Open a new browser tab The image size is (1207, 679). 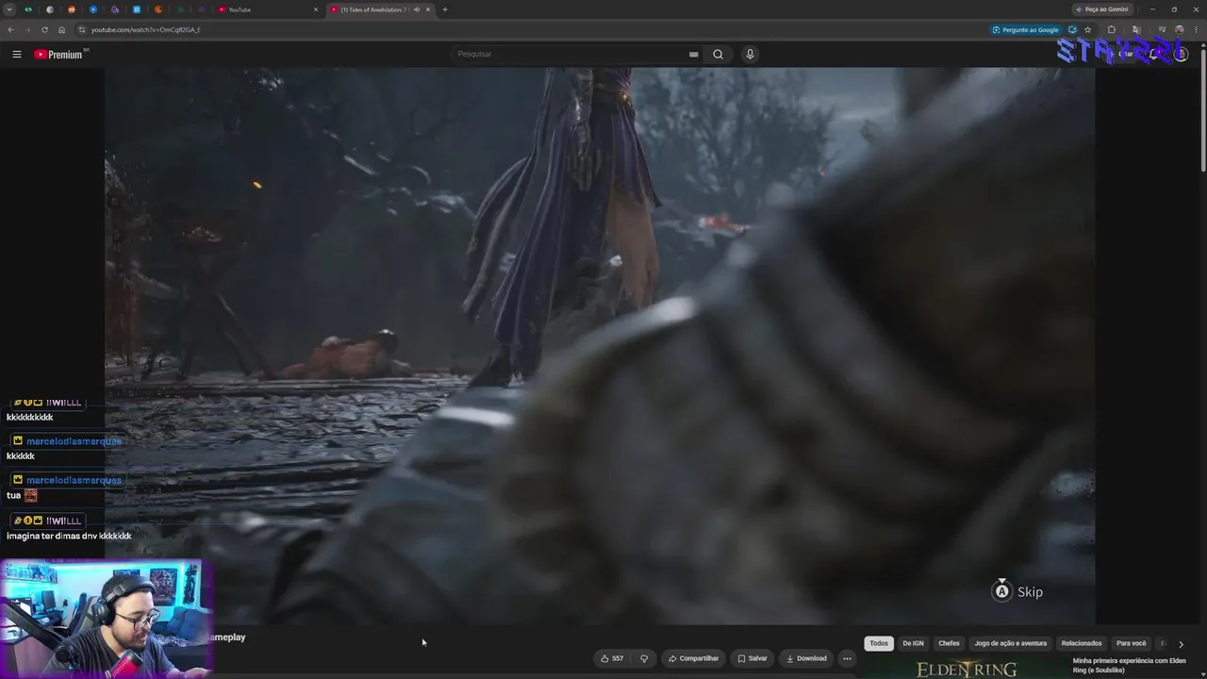tap(445, 9)
